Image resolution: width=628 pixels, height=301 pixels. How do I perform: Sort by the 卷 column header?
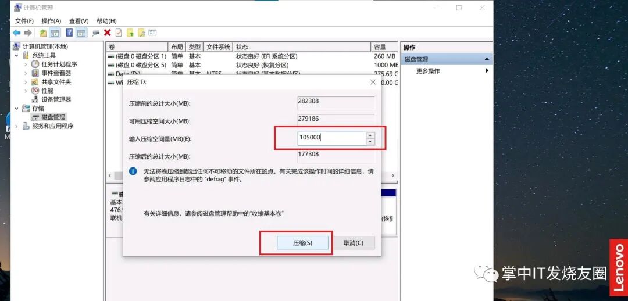[137, 47]
